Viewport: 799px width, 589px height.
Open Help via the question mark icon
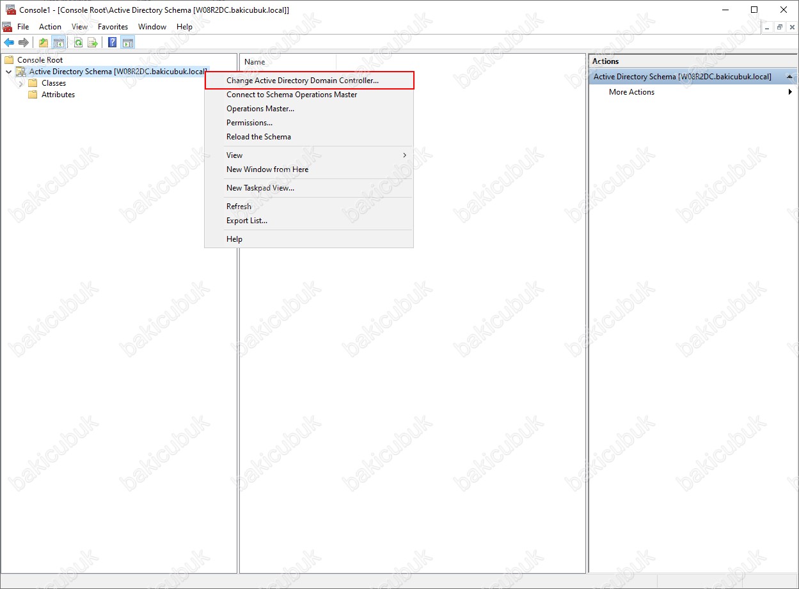113,43
